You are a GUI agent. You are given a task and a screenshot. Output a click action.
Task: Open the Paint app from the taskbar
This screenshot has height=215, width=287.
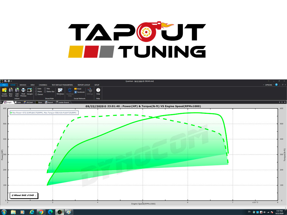coord(69,212)
